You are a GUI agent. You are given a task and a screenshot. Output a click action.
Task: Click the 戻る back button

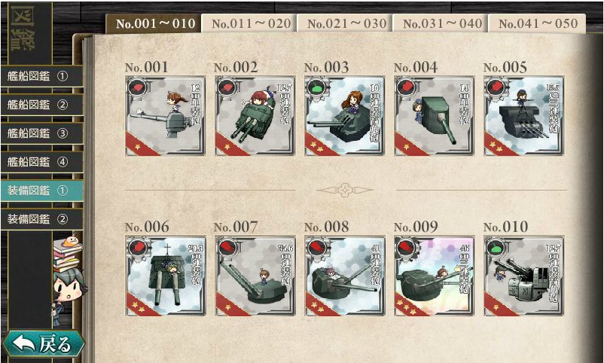click(x=43, y=343)
